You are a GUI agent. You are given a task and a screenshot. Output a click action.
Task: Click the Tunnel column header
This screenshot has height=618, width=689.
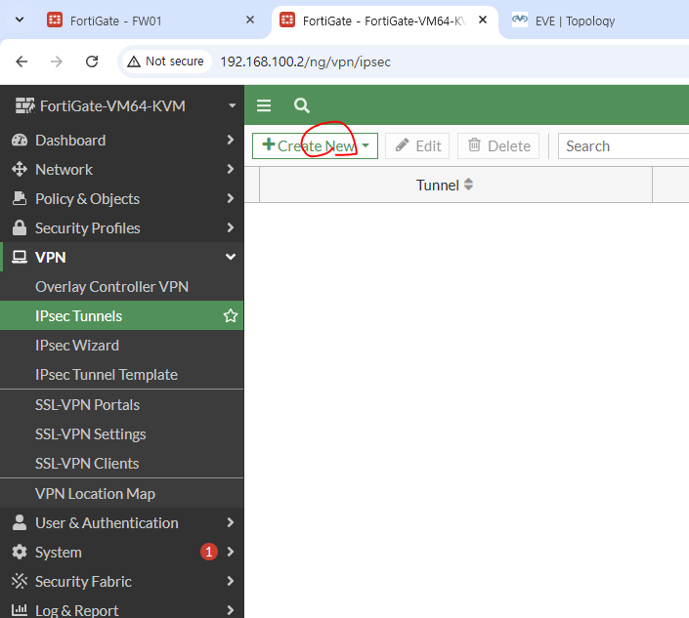coord(455,185)
